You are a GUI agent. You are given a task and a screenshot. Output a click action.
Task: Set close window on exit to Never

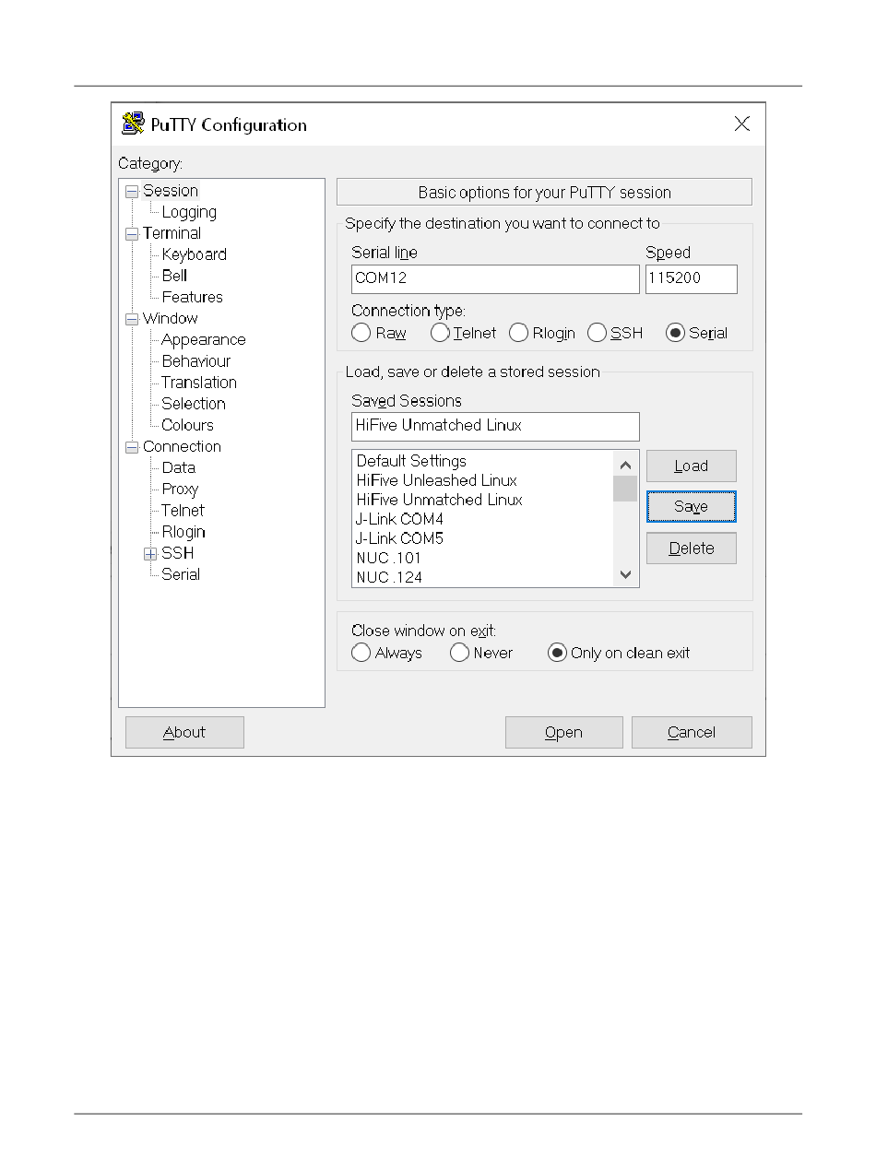(x=460, y=653)
